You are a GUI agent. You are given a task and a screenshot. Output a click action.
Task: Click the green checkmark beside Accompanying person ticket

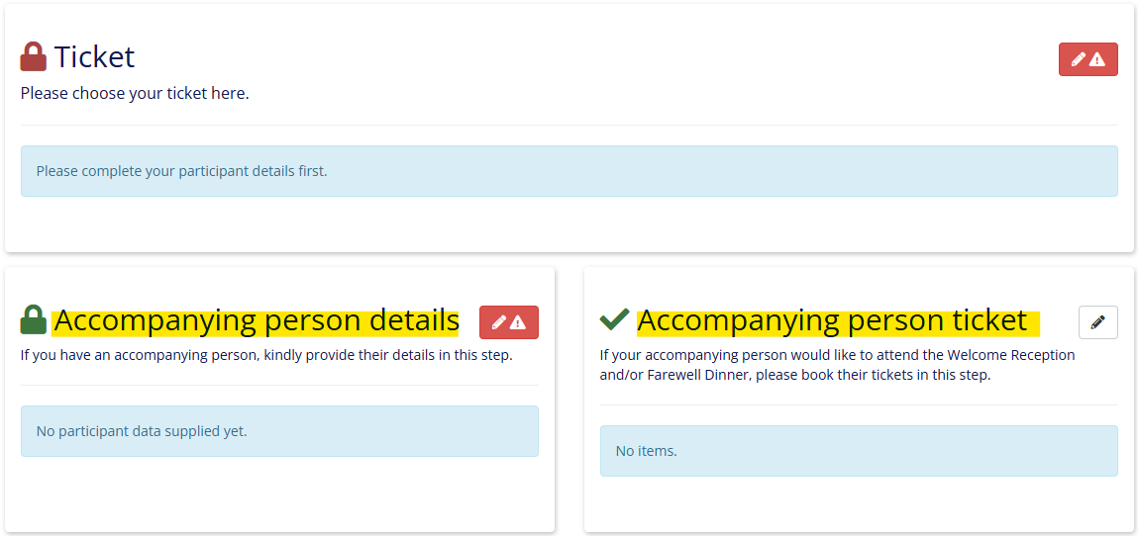coord(615,318)
